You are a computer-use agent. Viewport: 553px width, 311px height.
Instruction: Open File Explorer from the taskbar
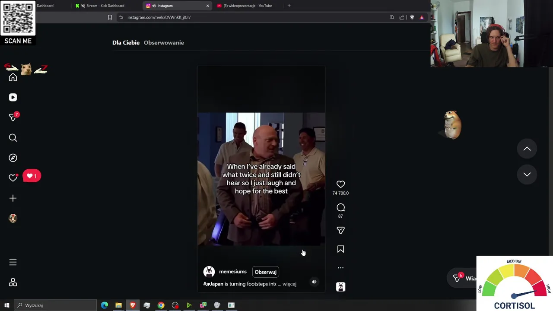(x=118, y=305)
